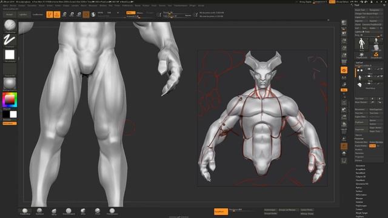Toggle the Gizmo 3D button after Rotate
Image resolution: width=388 pixels, height=218 pixels.
(86, 15)
